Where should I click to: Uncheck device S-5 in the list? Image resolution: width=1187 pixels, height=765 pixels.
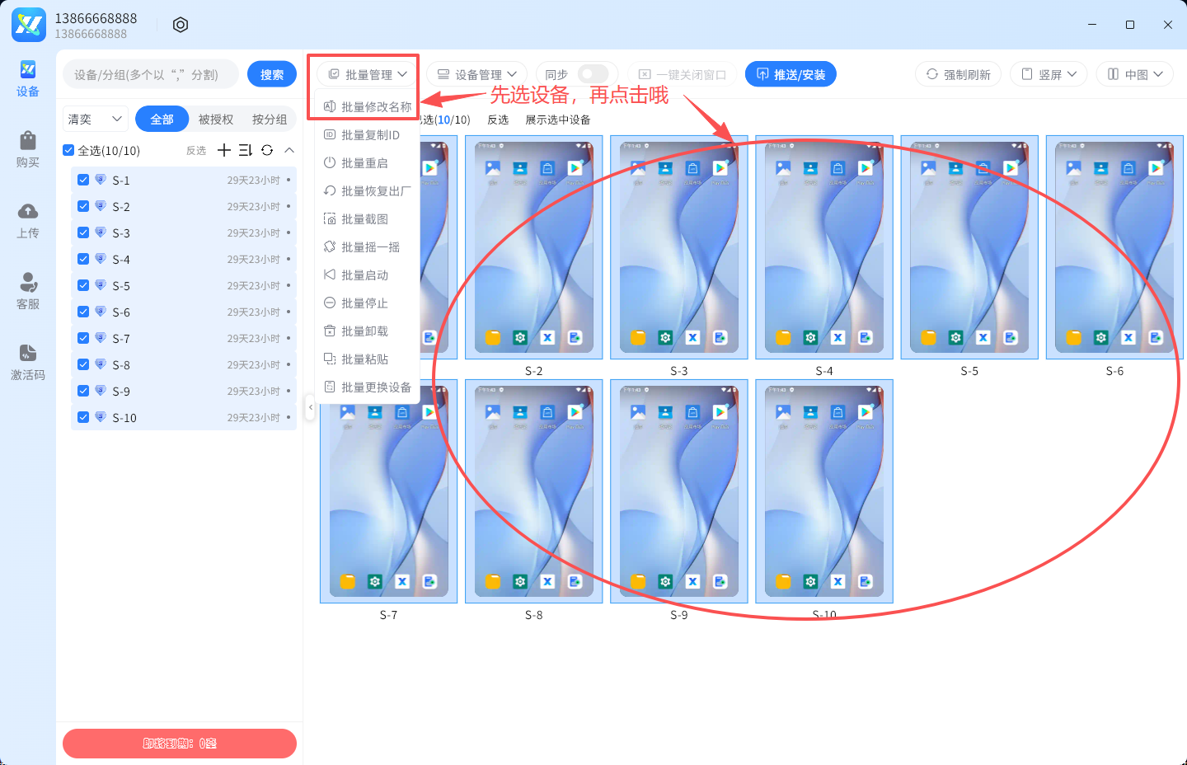(x=83, y=285)
